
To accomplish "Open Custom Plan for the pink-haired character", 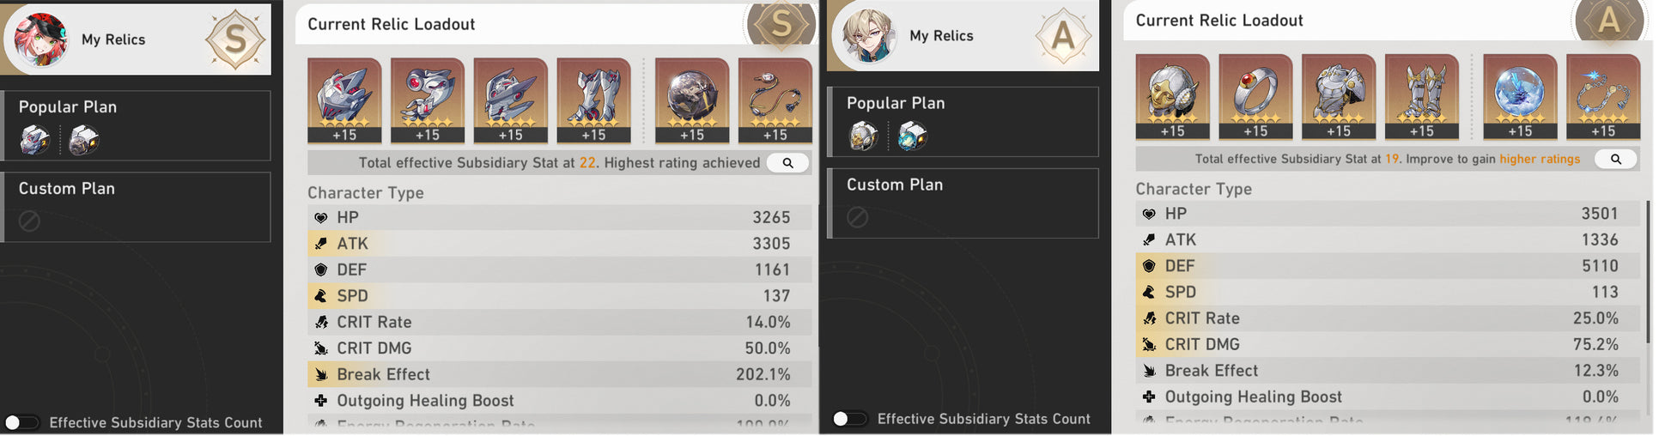I will (x=137, y=208).
